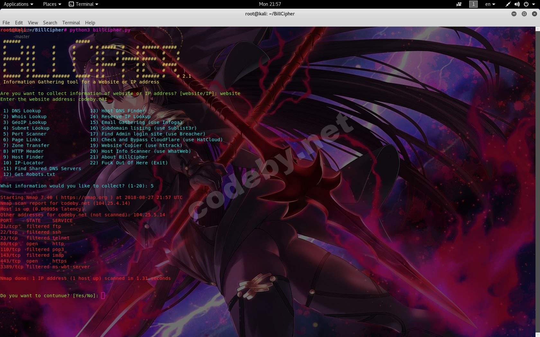Click the 'Starting Nmap 7.40' output line
Screen dimensions: 540x337
(91, 197)
